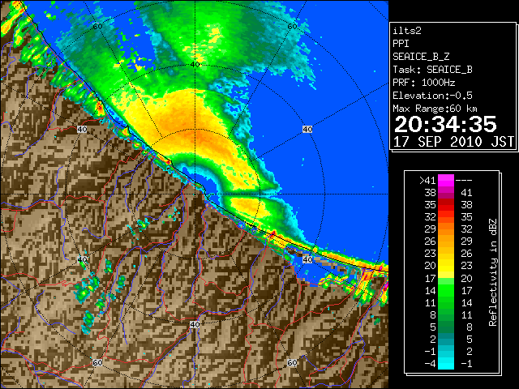Click the 'PRF: 1000Hz' value
This screenshot has width=519, height=389.
coord(424,83)
